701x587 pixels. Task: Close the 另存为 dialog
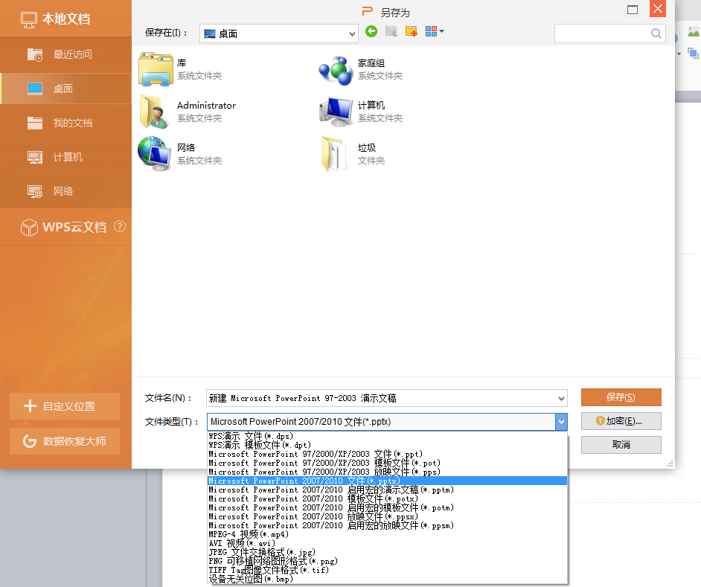(658, 9)
